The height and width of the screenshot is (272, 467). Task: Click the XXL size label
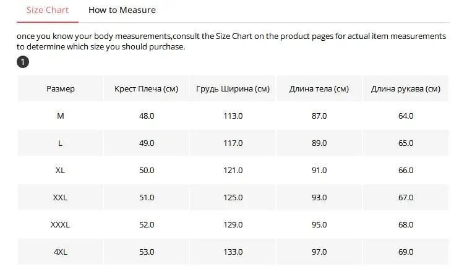click(60, 197)
